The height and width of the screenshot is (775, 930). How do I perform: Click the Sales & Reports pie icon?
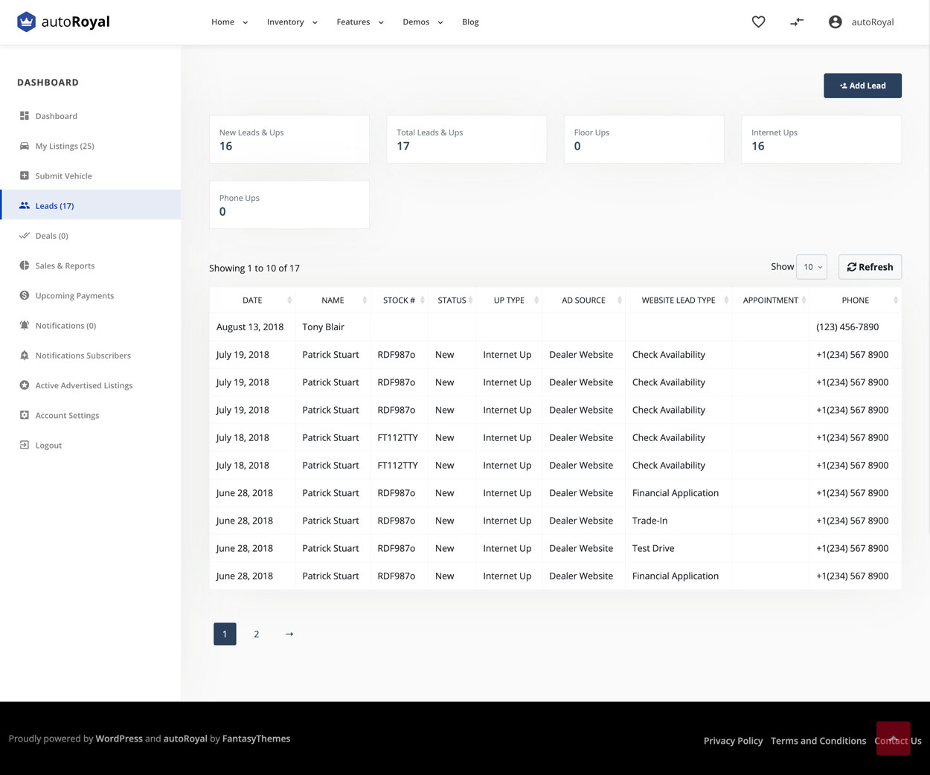(25, 266)
